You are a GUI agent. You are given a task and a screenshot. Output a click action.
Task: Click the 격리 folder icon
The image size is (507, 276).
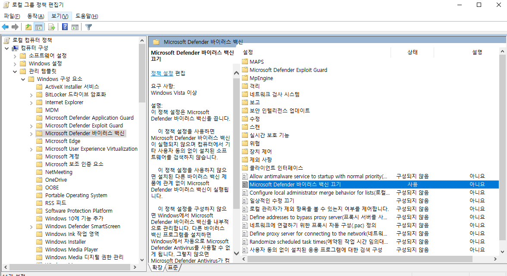click(x=245, y=86)
